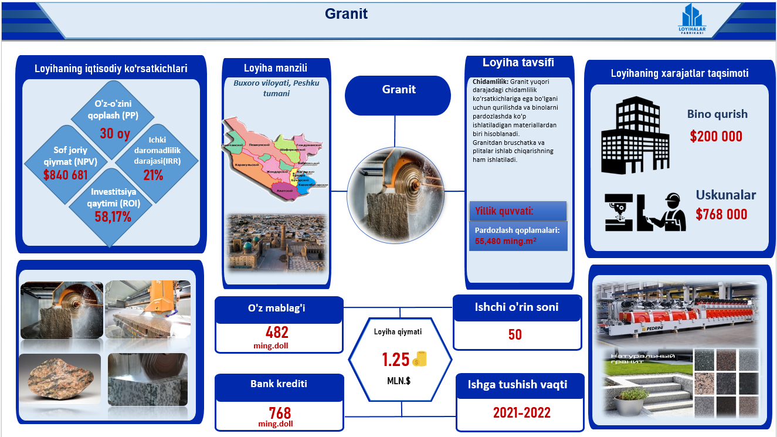The width and height of the screenshot is (777, 437).
Task: Click the black office building icon
Action: pos(636,135)
